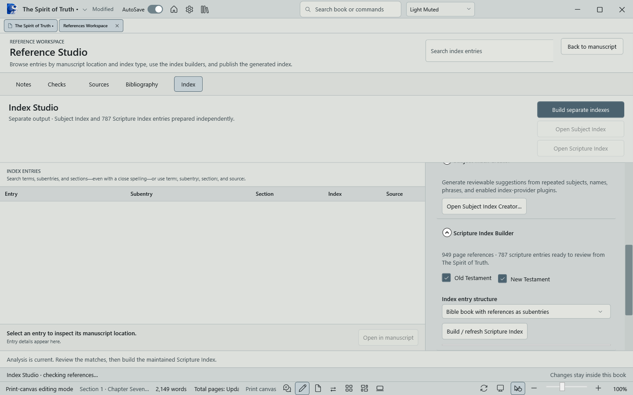Click the highlighted pointer icon beside zoom controls
The image size is (633, 395).
click(x=518, y=388)
